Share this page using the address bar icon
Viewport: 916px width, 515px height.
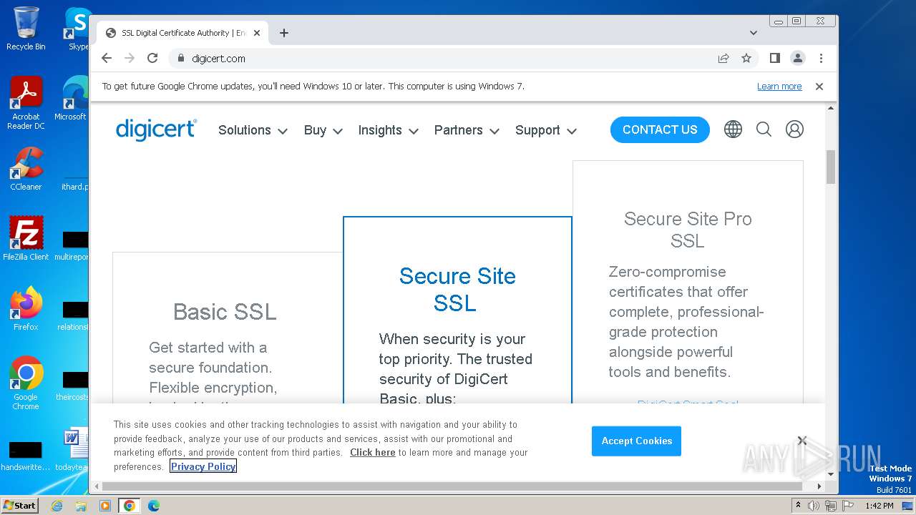723,59
